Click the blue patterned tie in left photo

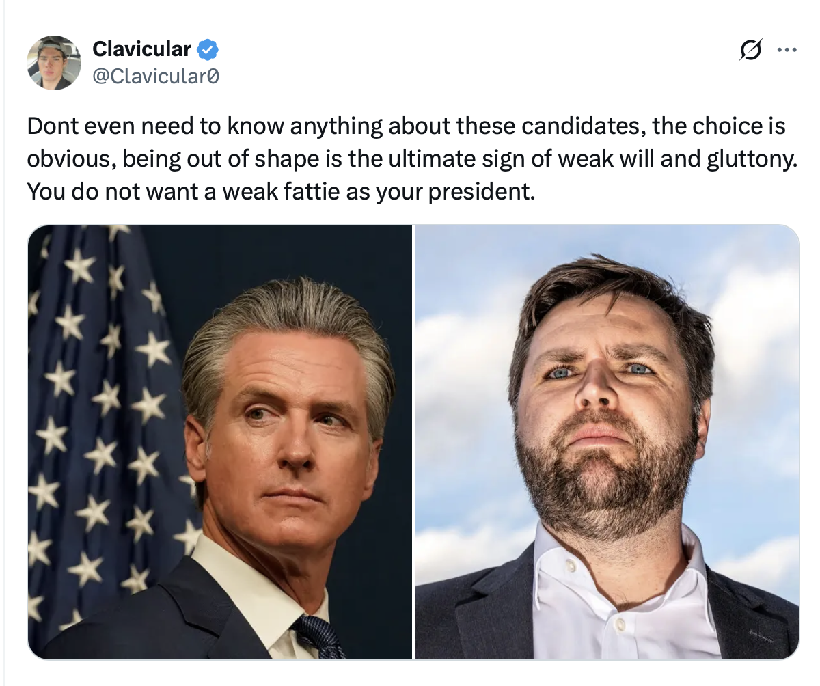318,637
